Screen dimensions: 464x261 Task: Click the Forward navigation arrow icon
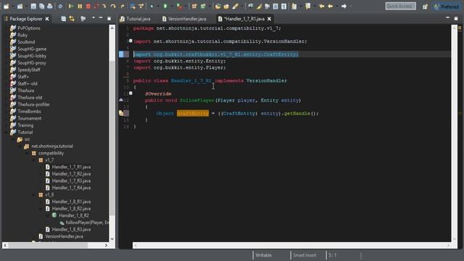pos(344,6)
